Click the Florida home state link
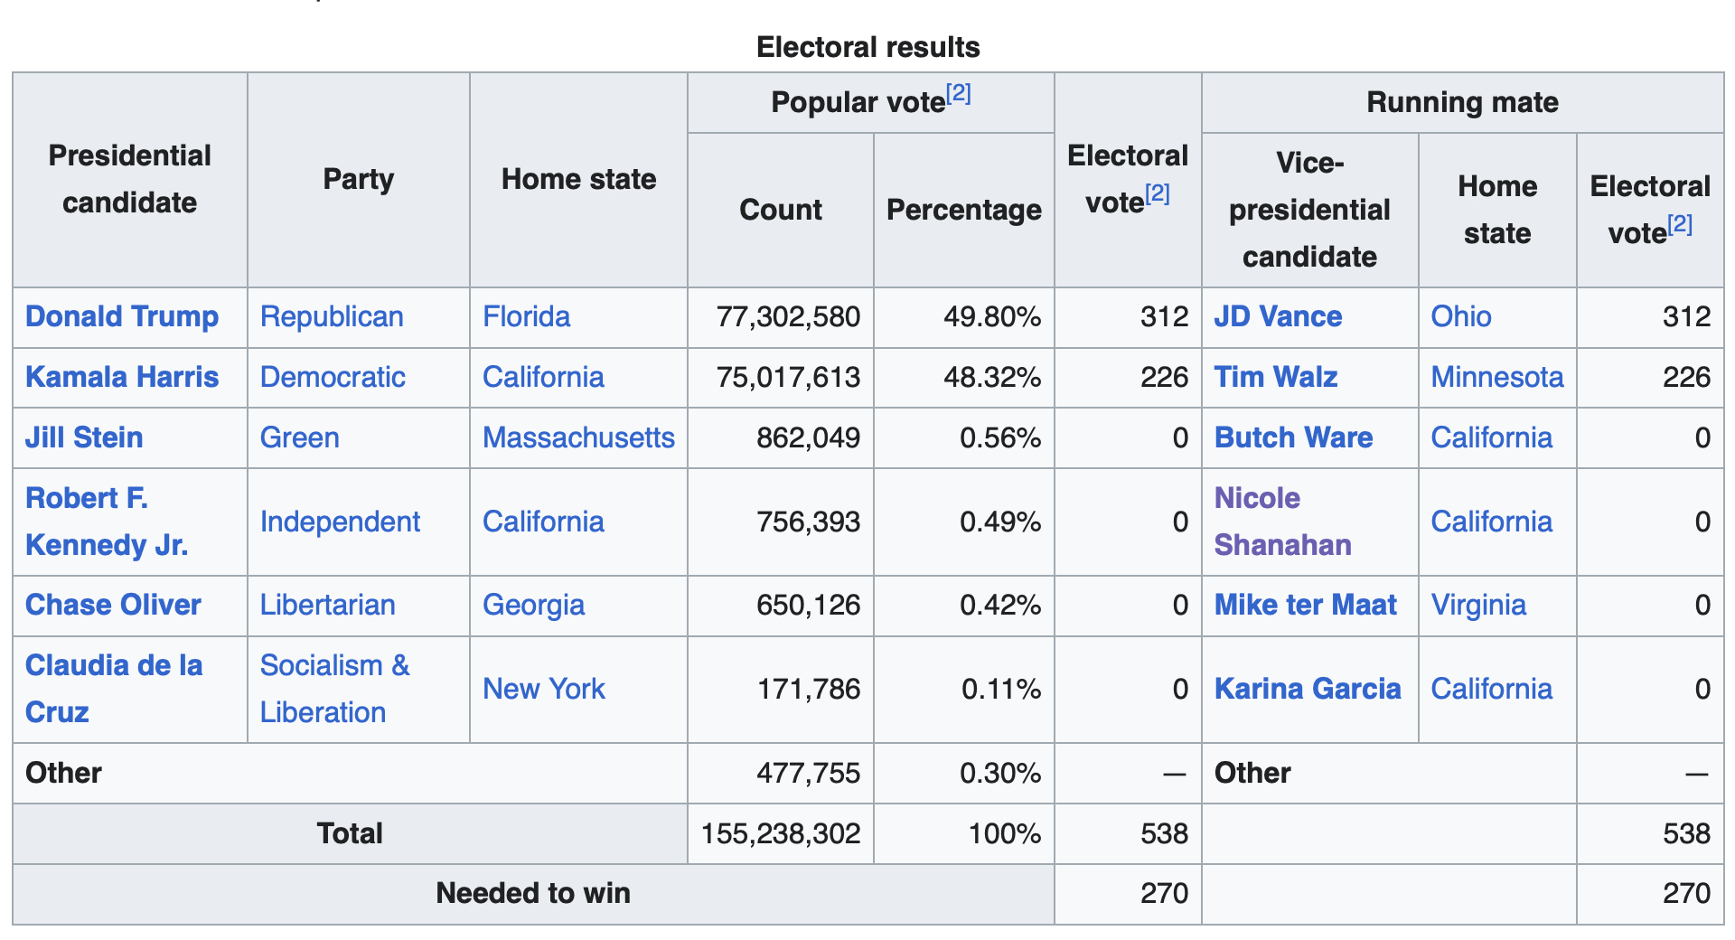 [526, 317]
